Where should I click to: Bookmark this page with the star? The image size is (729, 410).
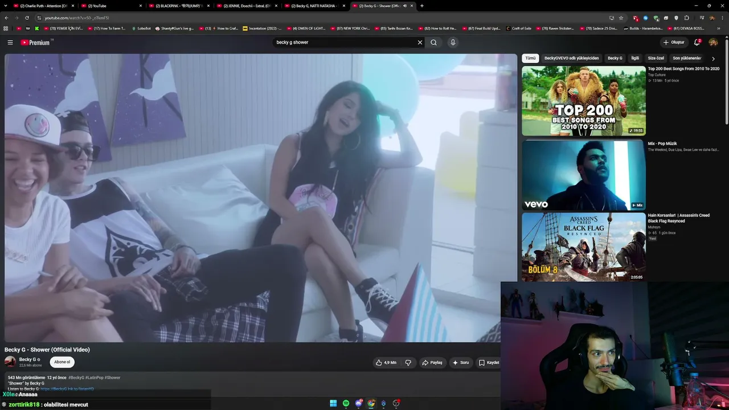[x=621, y=18]
